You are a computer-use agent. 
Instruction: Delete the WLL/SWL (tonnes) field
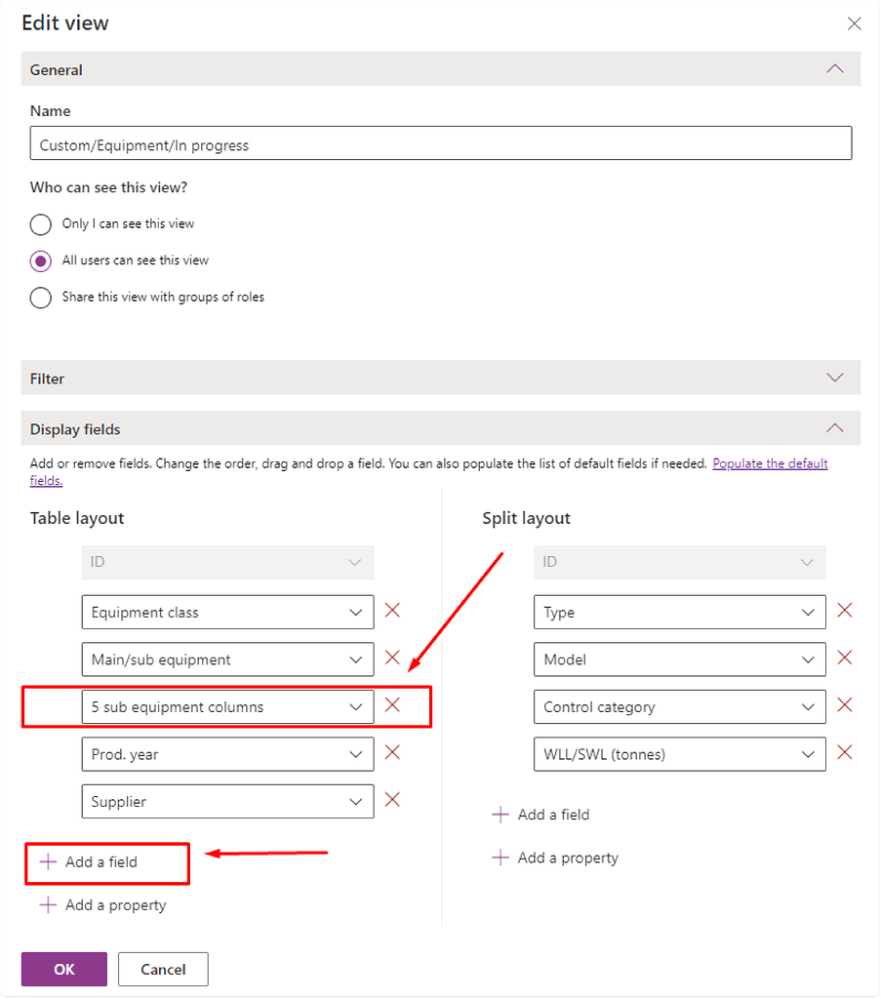(845, 753)
